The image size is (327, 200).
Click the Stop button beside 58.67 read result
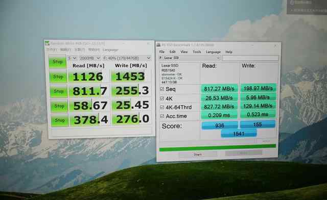(x=59, y=106)
